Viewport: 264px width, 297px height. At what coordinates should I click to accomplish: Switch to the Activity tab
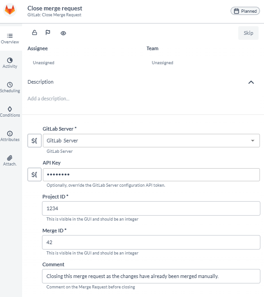click(x=10, y=63)
